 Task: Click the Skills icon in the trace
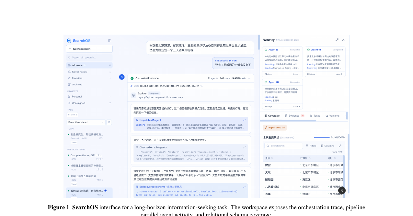coord(132,86)
